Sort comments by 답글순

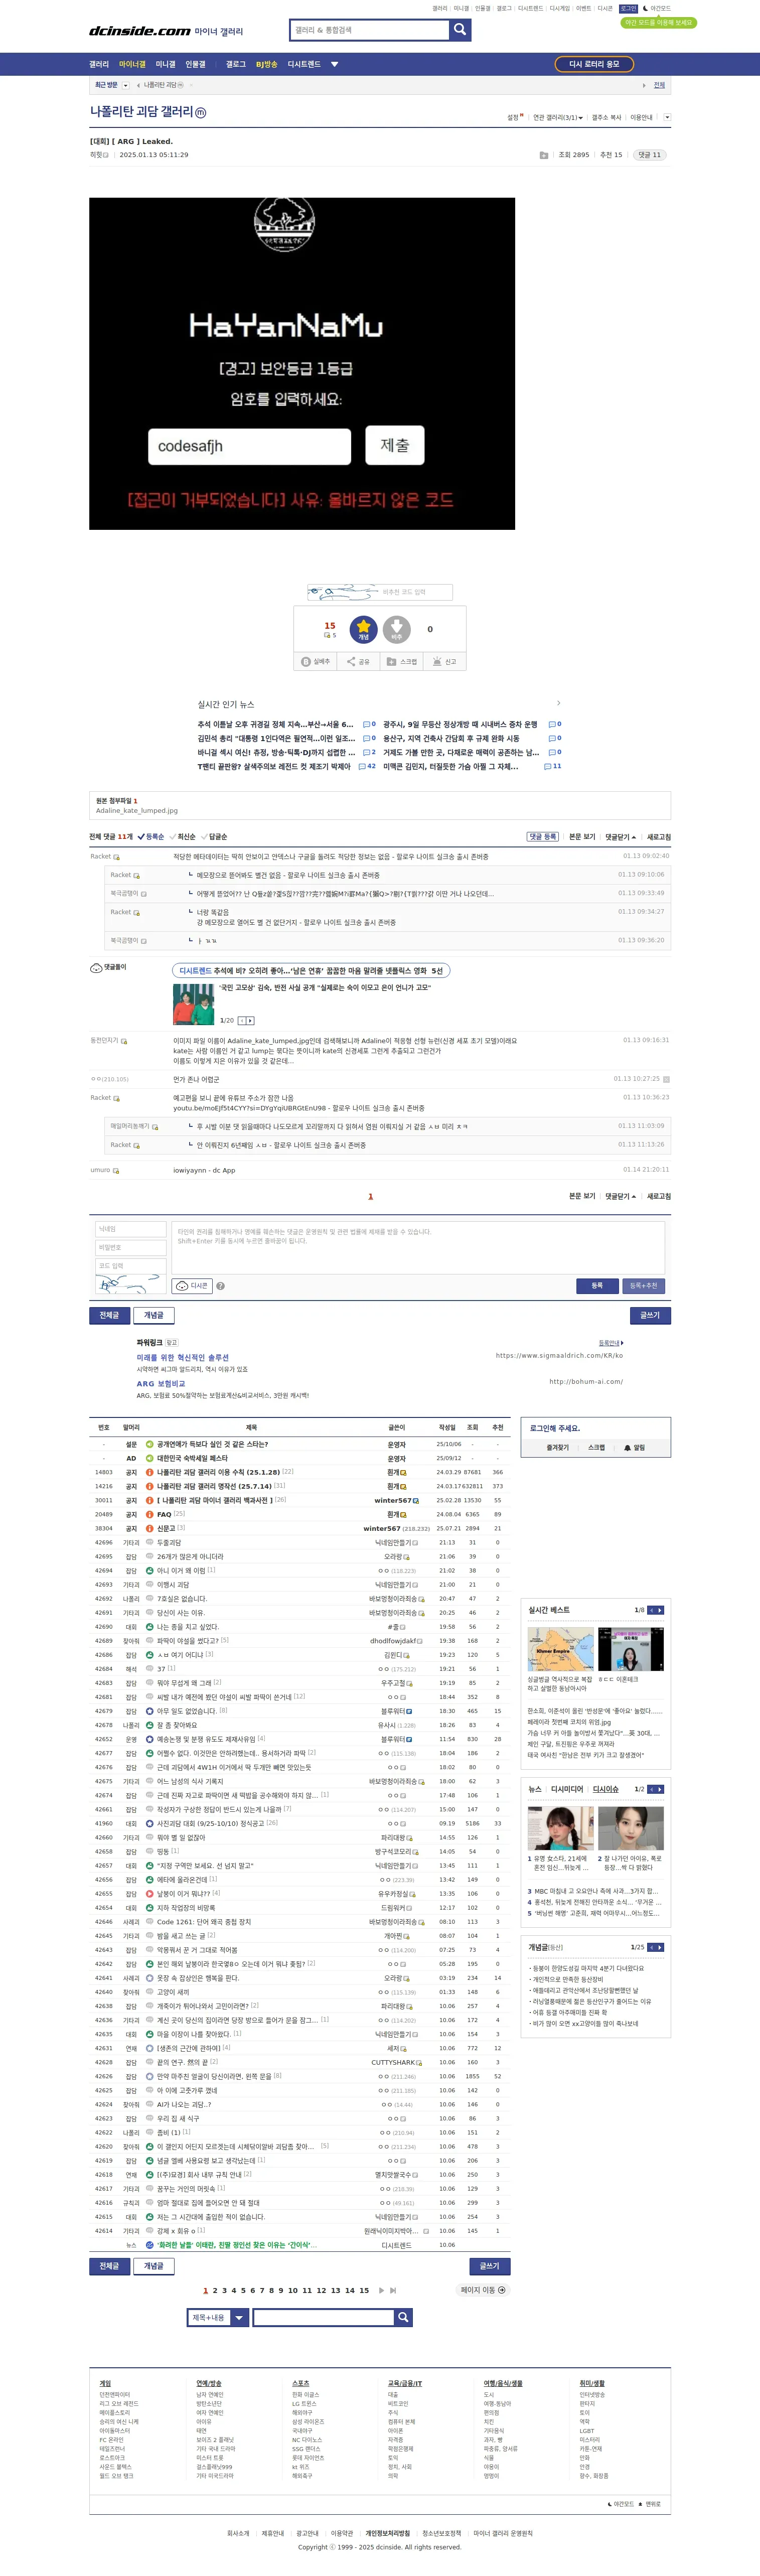(x=214, y=837)
